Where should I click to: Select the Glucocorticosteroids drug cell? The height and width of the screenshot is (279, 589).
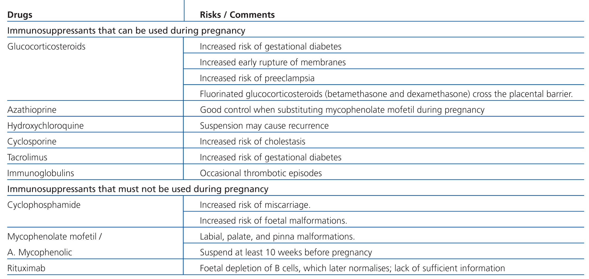[x=46, y=46]
